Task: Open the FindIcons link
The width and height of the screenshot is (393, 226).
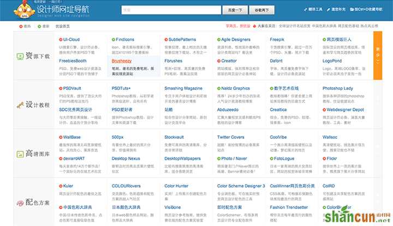Action: point(125,40)
